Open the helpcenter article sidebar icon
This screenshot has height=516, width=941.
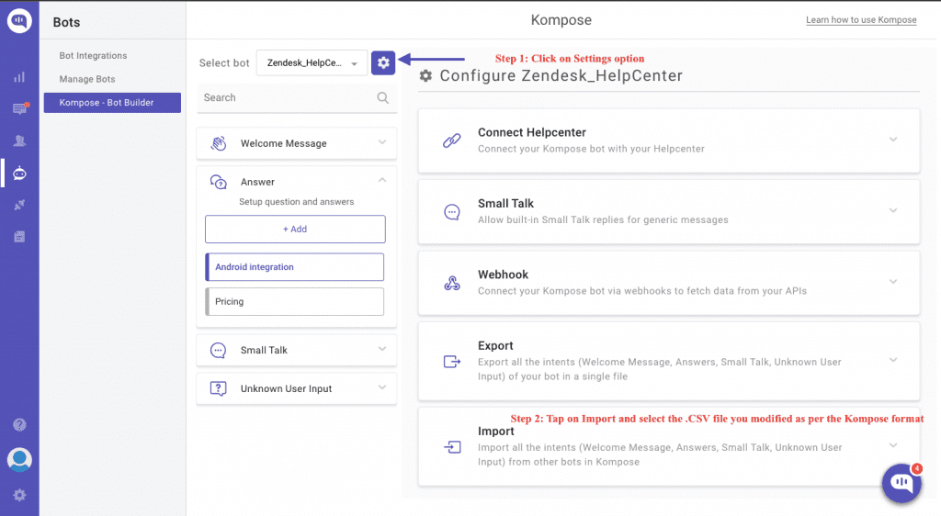20,237
